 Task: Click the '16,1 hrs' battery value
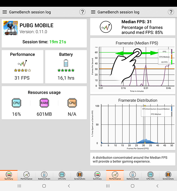pyautogui.click(x=66, y=78)
